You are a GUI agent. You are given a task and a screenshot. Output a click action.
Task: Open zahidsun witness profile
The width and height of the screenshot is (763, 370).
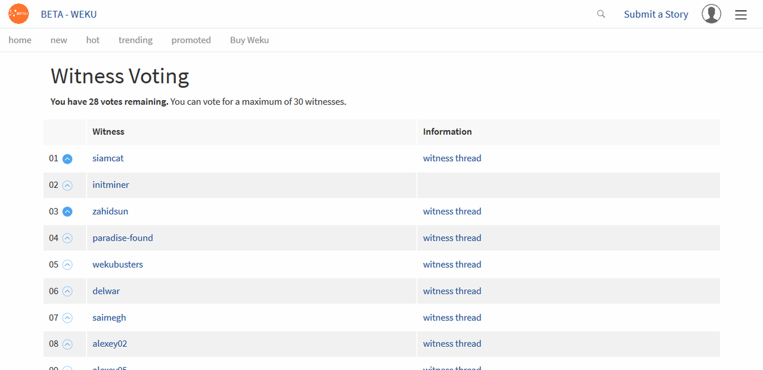[110, 211]
